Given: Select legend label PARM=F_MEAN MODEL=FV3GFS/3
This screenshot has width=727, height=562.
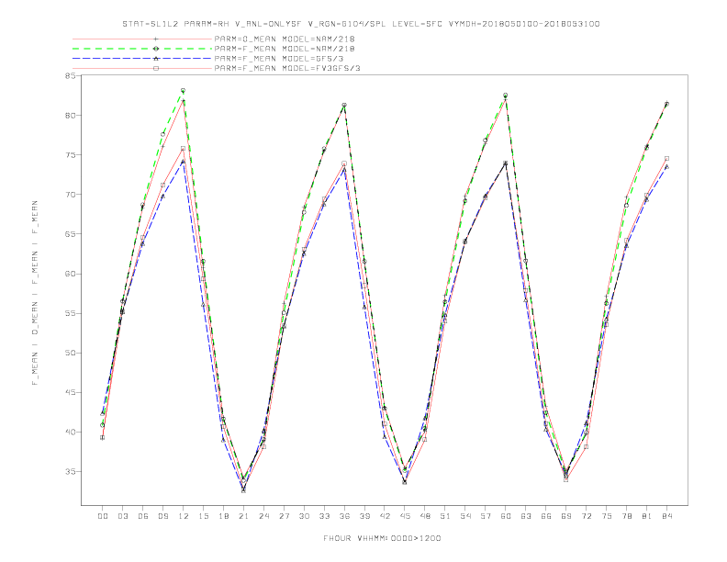Looking at the screenshot, I should tap(287, 68).
